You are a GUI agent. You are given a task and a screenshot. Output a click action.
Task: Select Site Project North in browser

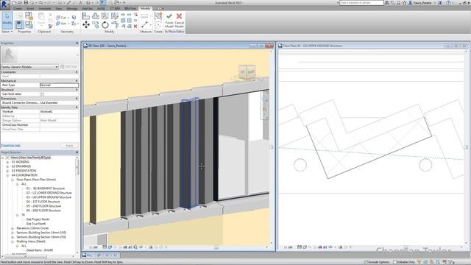[38, 219]
